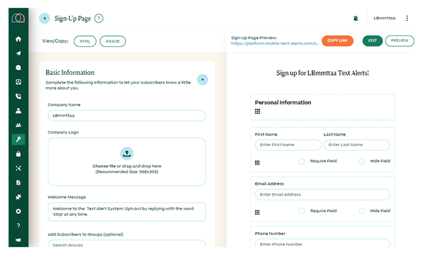
Task: Toggle Hide Field for name fields
Action: (x=361, y=161)
